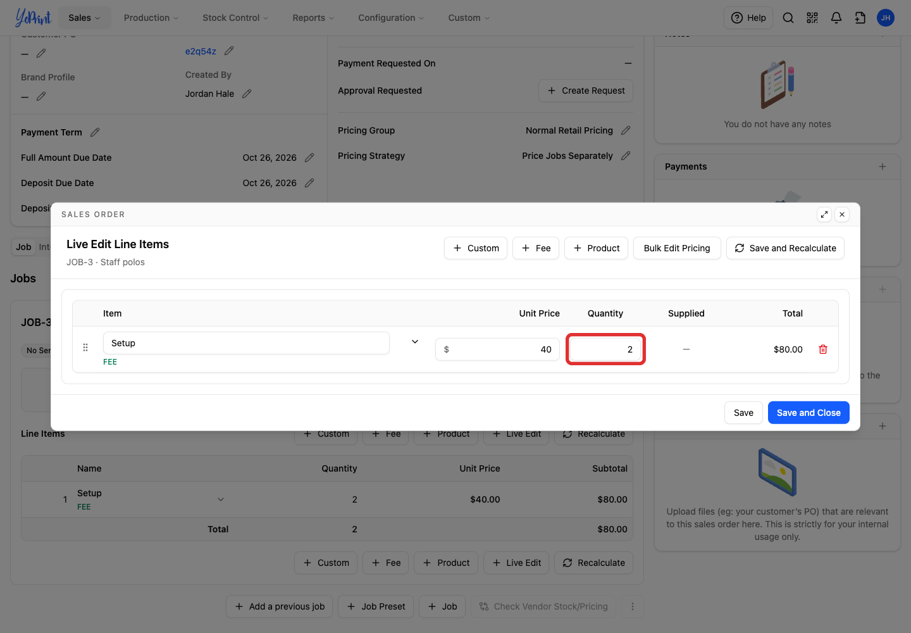
Task: Click Check Vendor Stock/Pricing
Action: click(x=543, y=606)
